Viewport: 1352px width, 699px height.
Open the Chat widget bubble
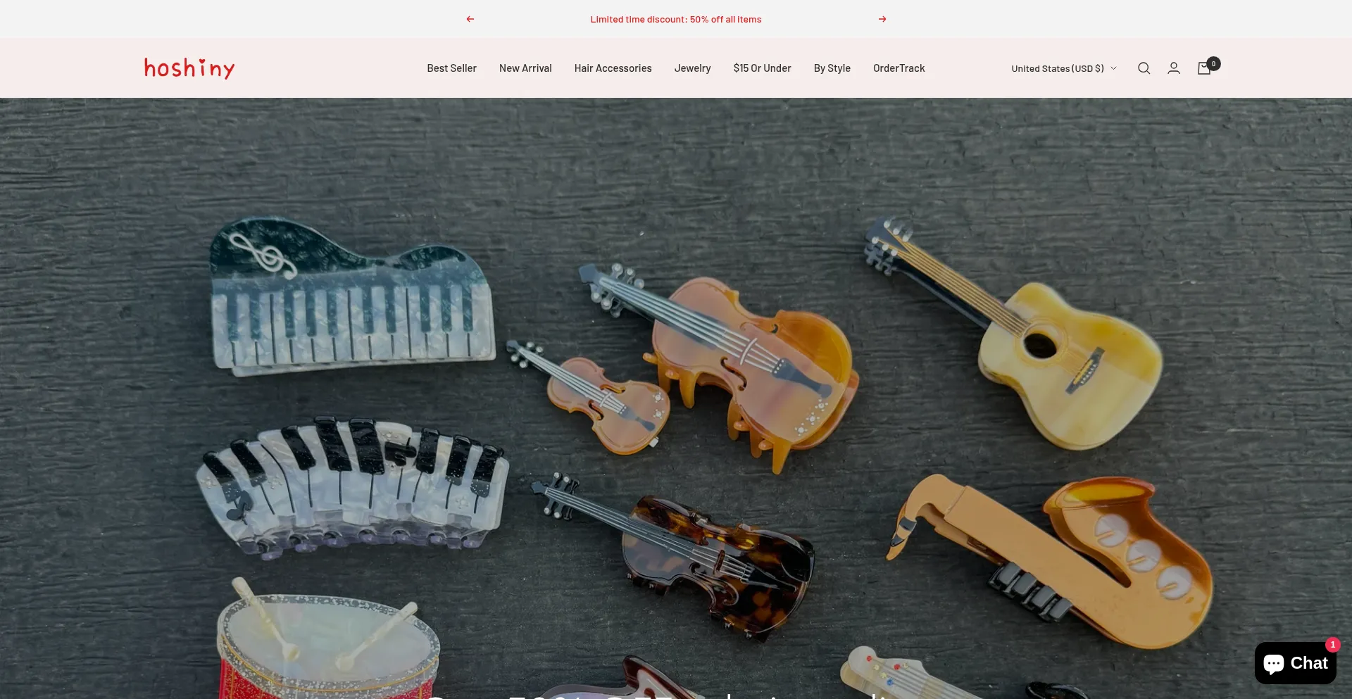(1295, 663)
